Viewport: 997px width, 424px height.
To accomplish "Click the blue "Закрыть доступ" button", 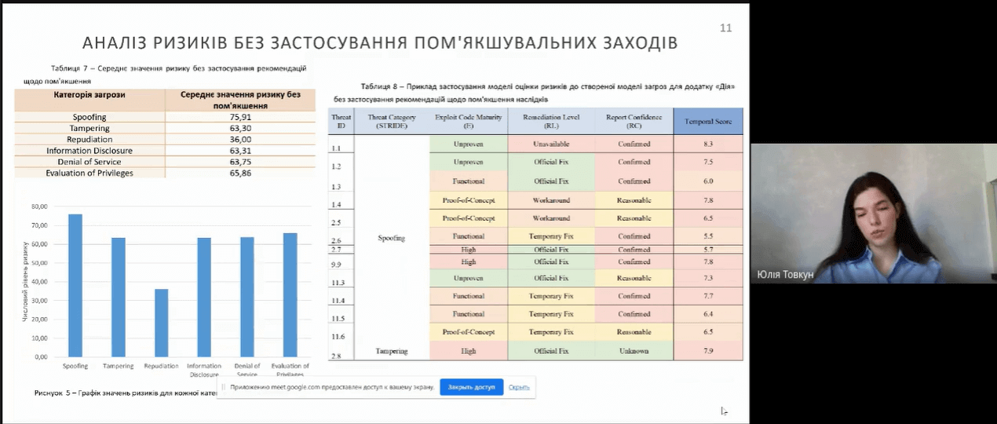I will [x=471, y=387].
